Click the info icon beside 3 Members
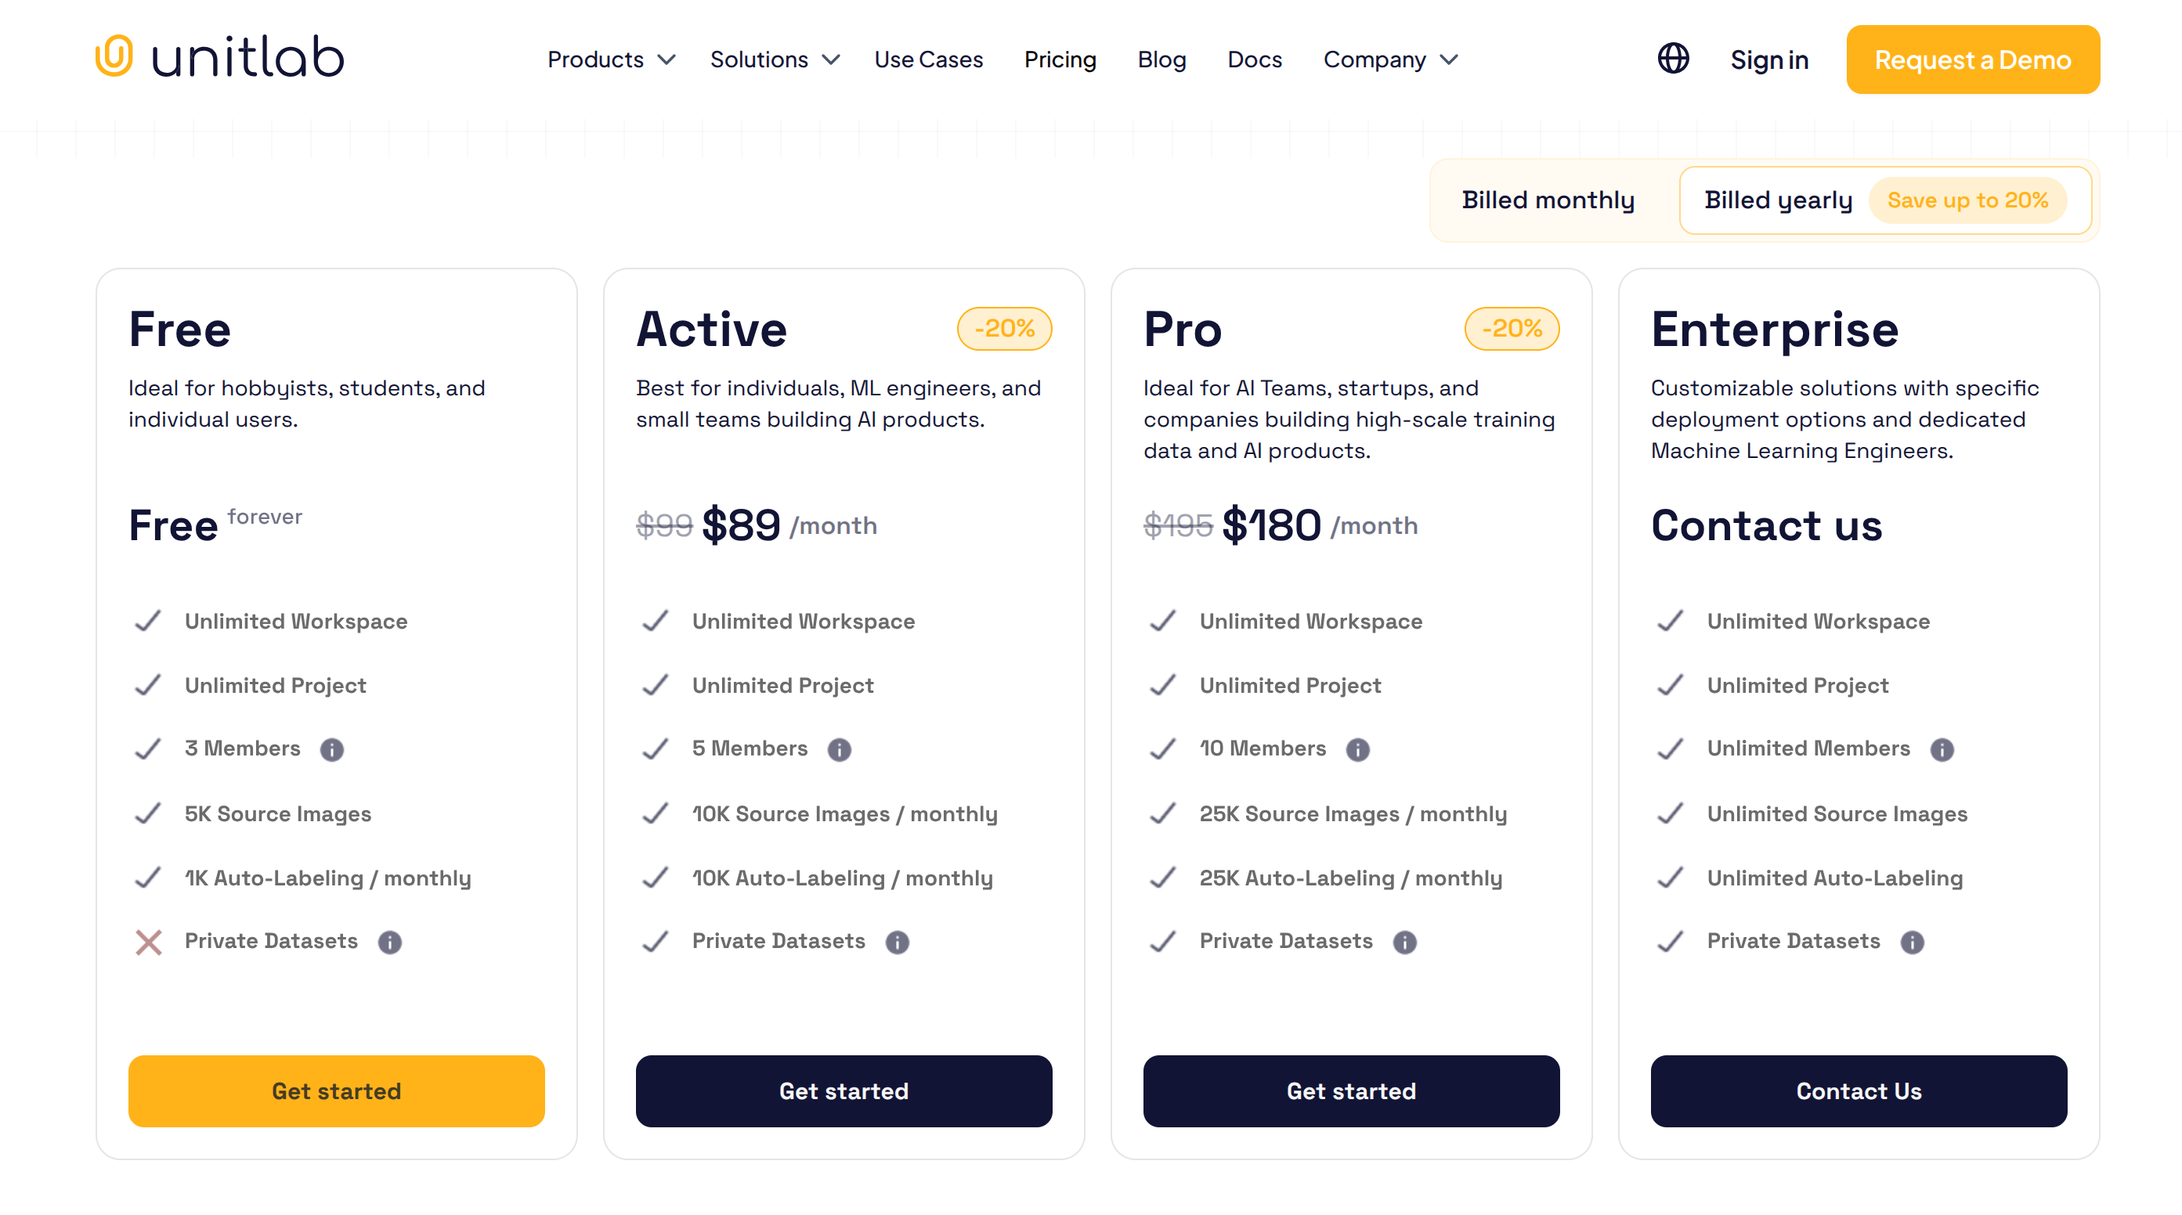 [332, 749]
